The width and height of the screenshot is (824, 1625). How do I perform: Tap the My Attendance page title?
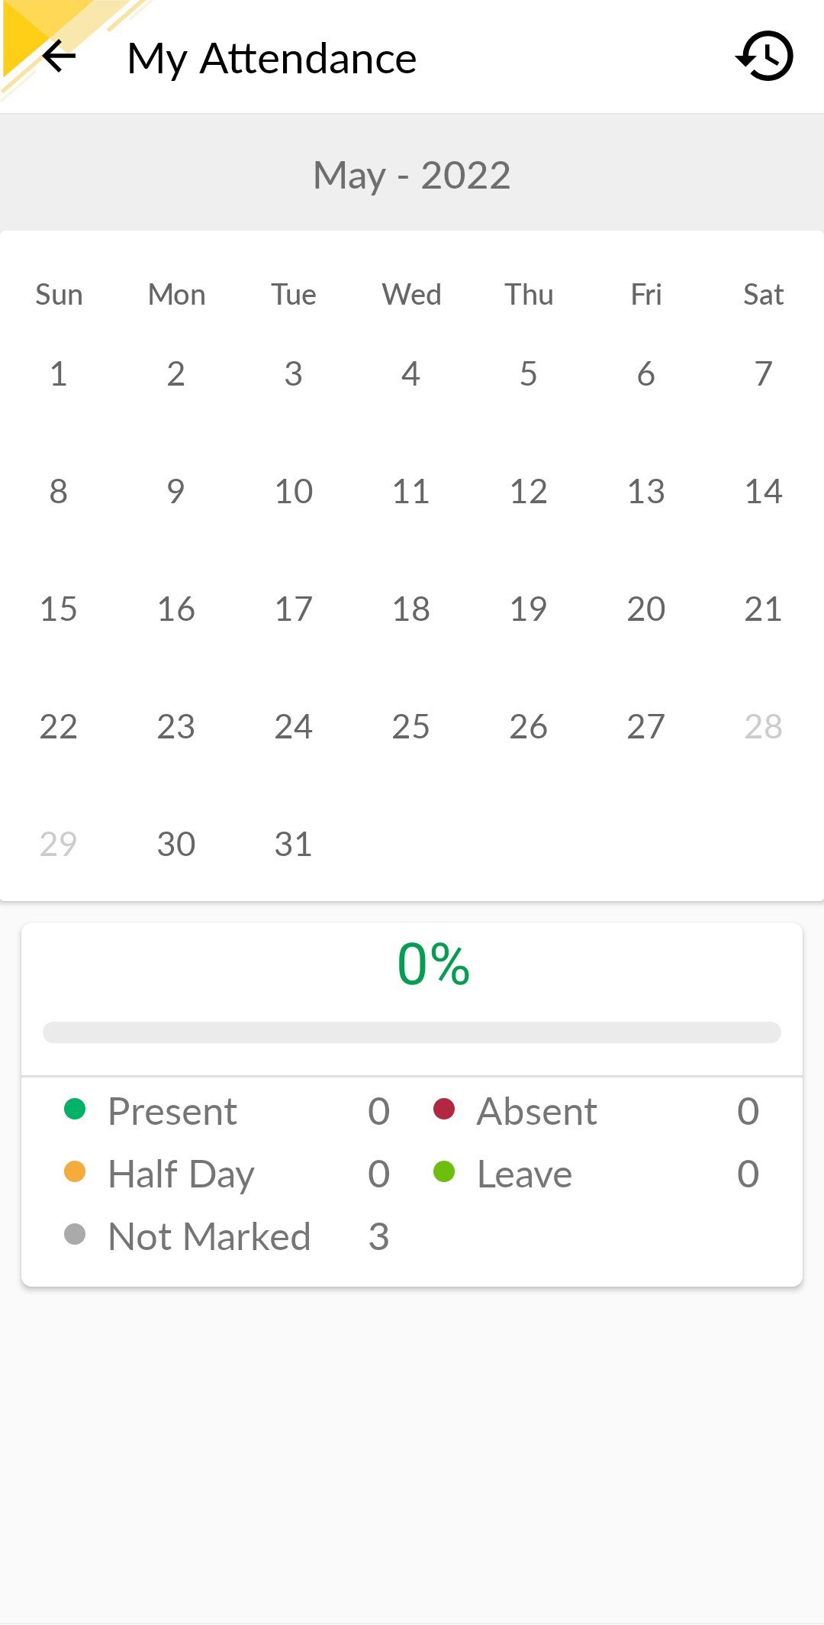272,59
